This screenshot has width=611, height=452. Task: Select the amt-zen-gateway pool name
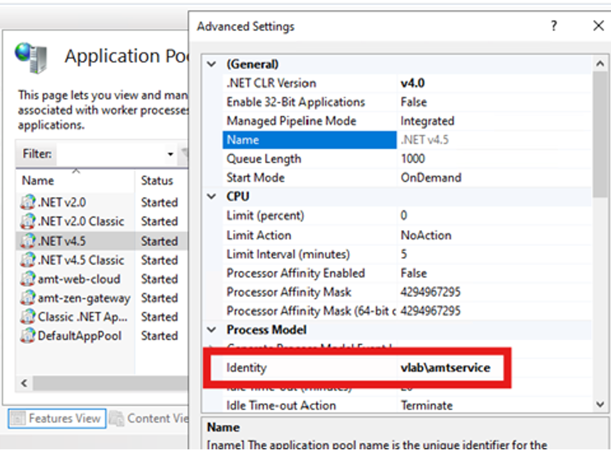pos(83,298)
